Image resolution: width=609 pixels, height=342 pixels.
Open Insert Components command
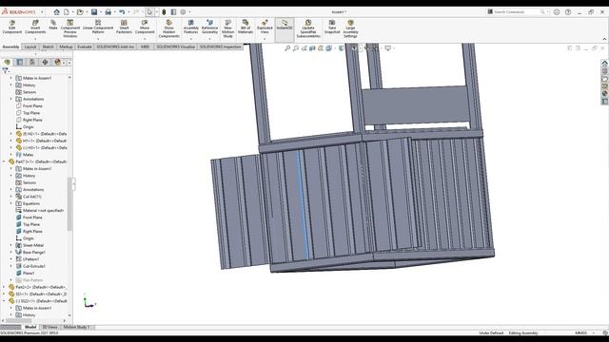point(35,28)
